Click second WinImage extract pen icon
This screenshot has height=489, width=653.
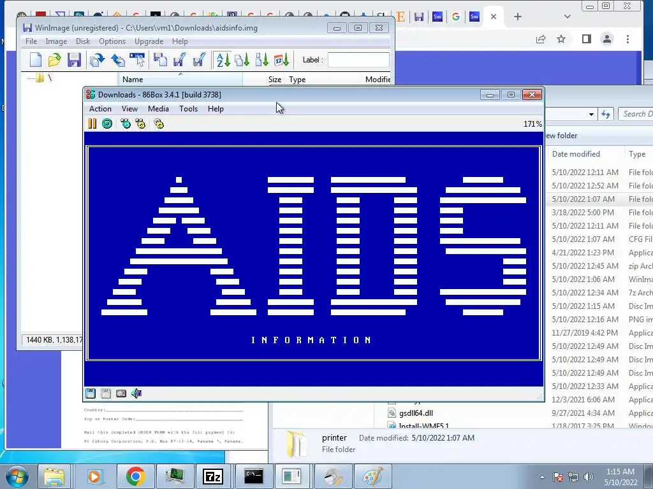click(x=199, y=60)
